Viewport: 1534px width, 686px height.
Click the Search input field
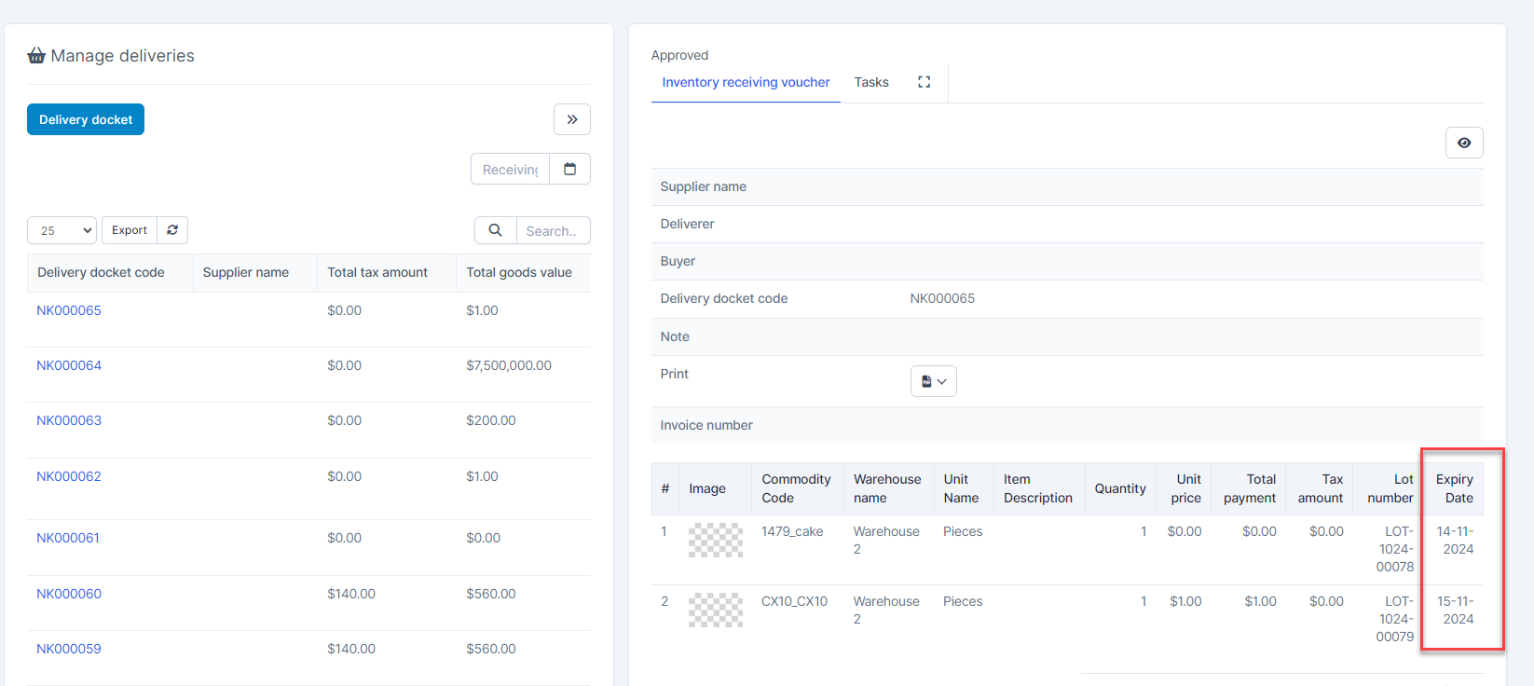553,230
